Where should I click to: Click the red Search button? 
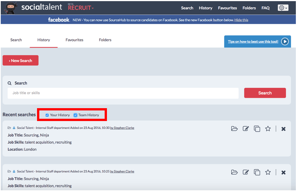click(265, 93)
